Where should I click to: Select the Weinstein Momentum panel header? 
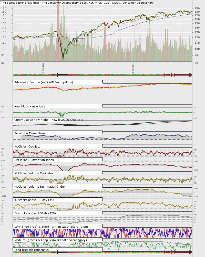pyautogui.click(x=29, y=133)
